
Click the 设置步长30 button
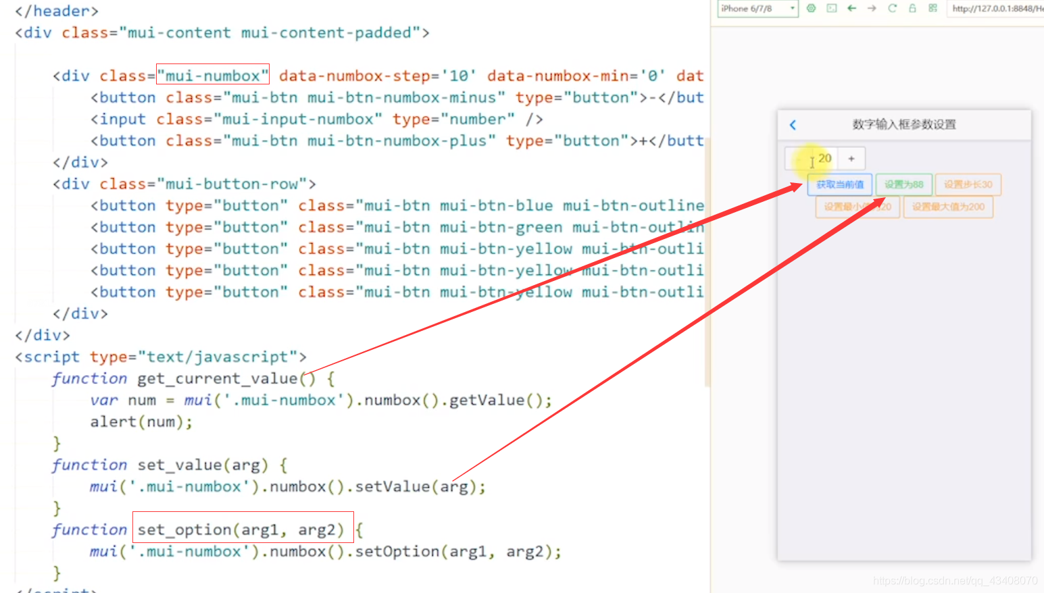(968, 184)
